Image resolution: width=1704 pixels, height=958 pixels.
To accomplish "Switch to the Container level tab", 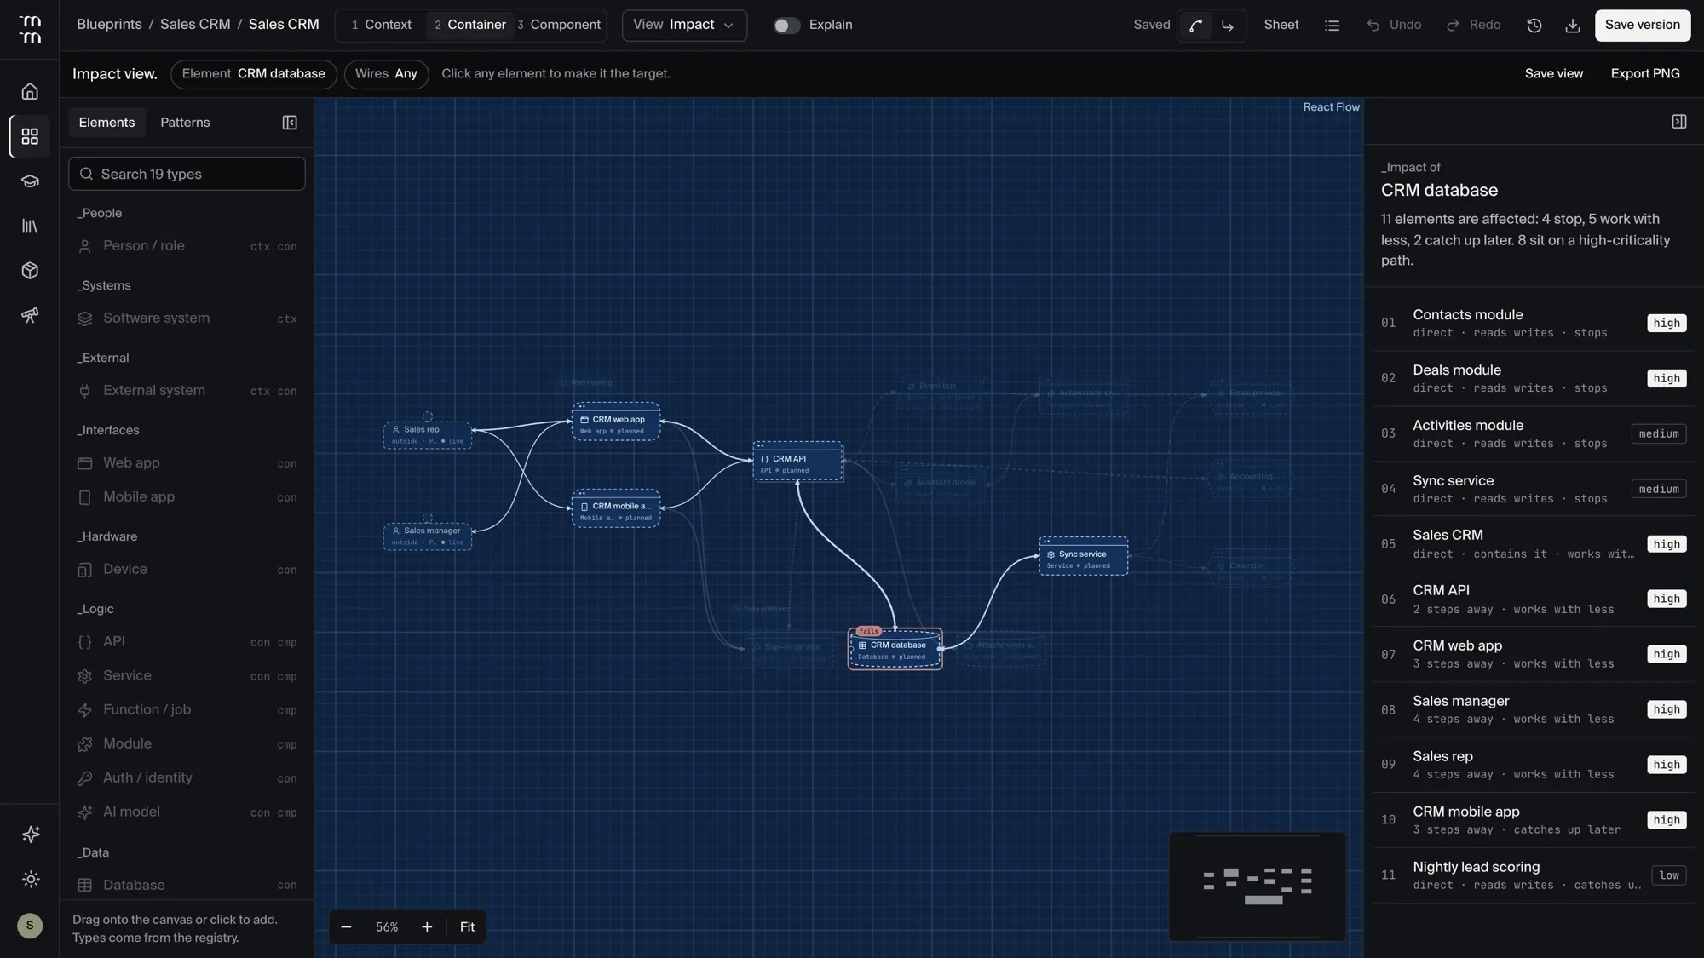I will tap(470, 26).
